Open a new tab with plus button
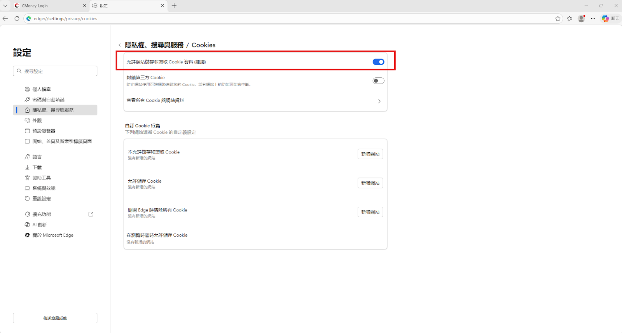This screenshot has height=333, width=622. pos(174,6)
